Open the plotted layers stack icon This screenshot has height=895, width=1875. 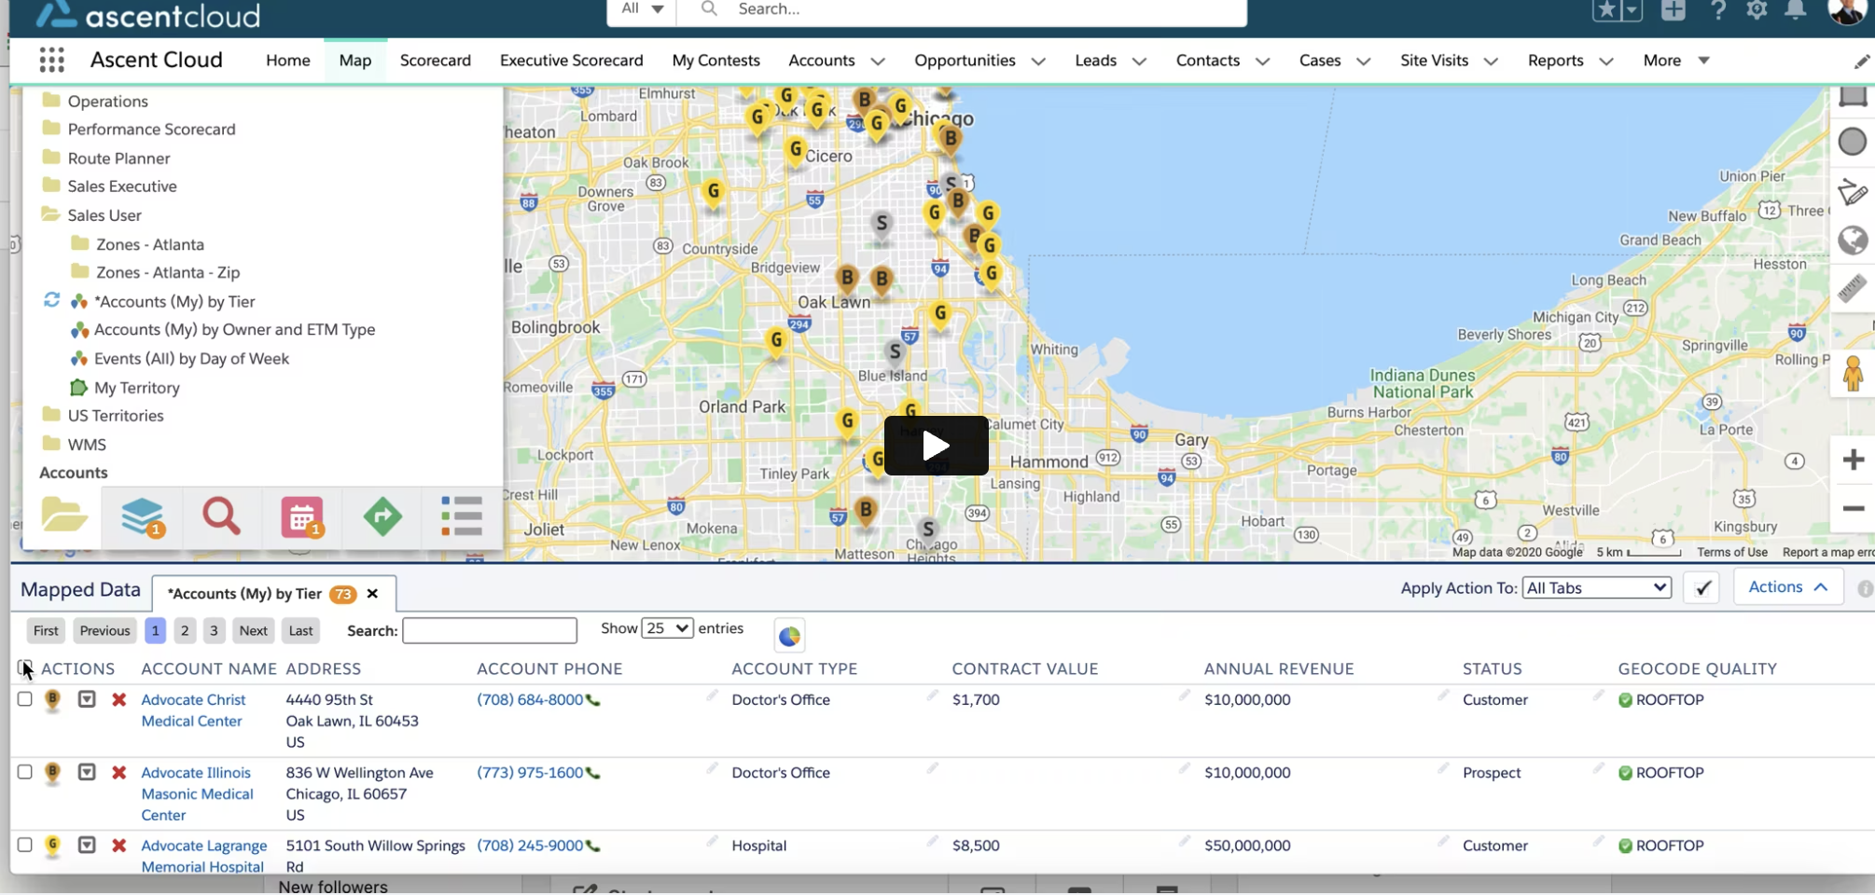click(142, 516)
